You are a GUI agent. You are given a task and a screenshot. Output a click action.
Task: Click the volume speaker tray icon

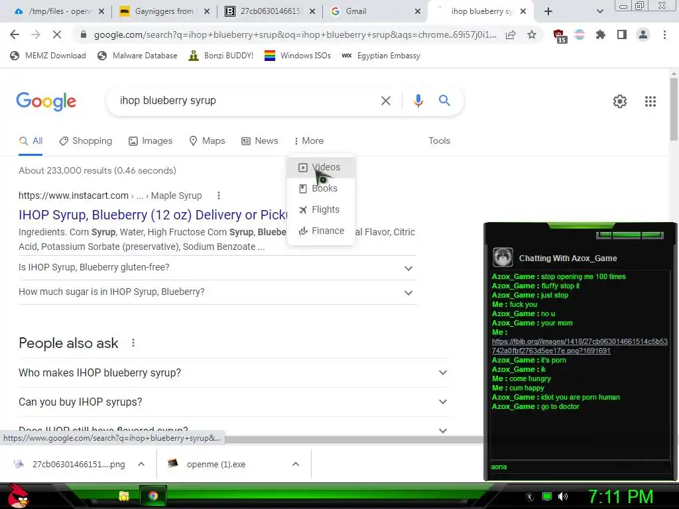click(563, 496)
